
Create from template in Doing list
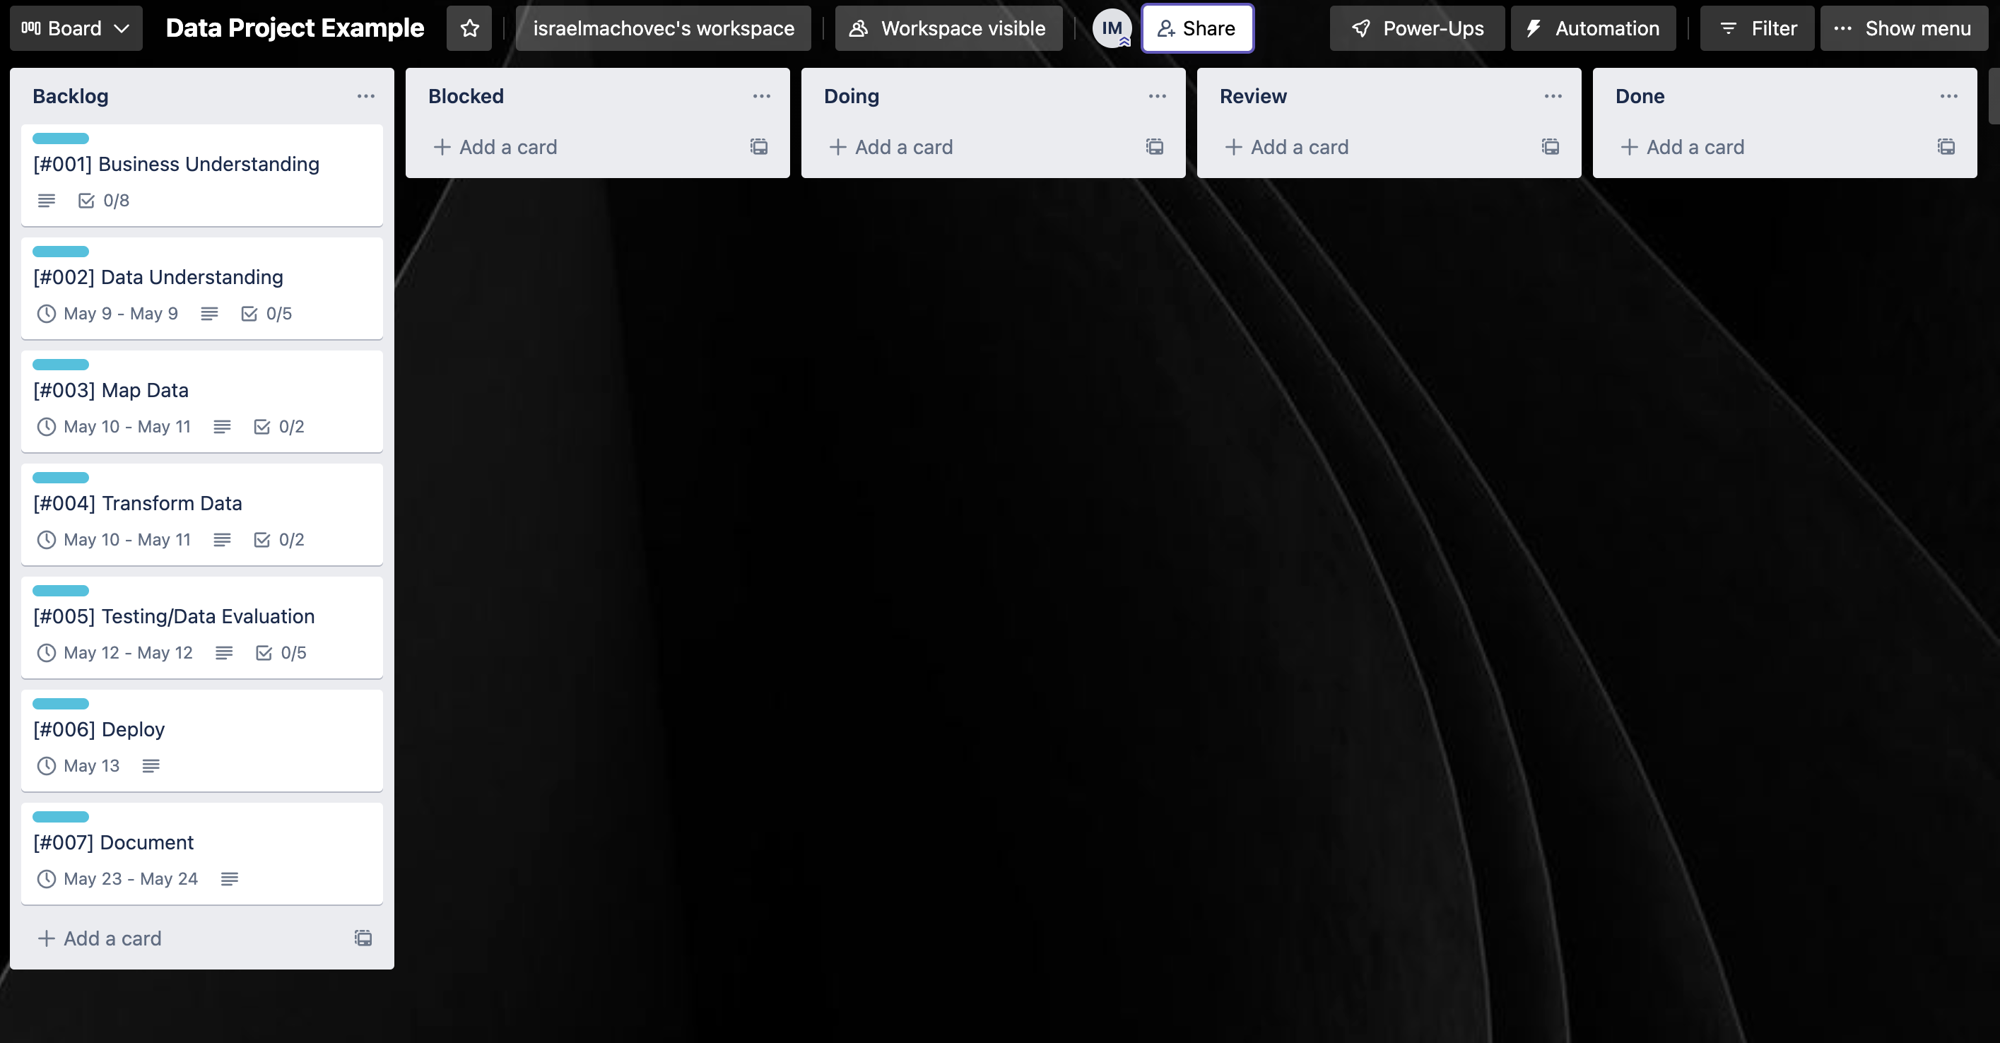point(1155,147)
